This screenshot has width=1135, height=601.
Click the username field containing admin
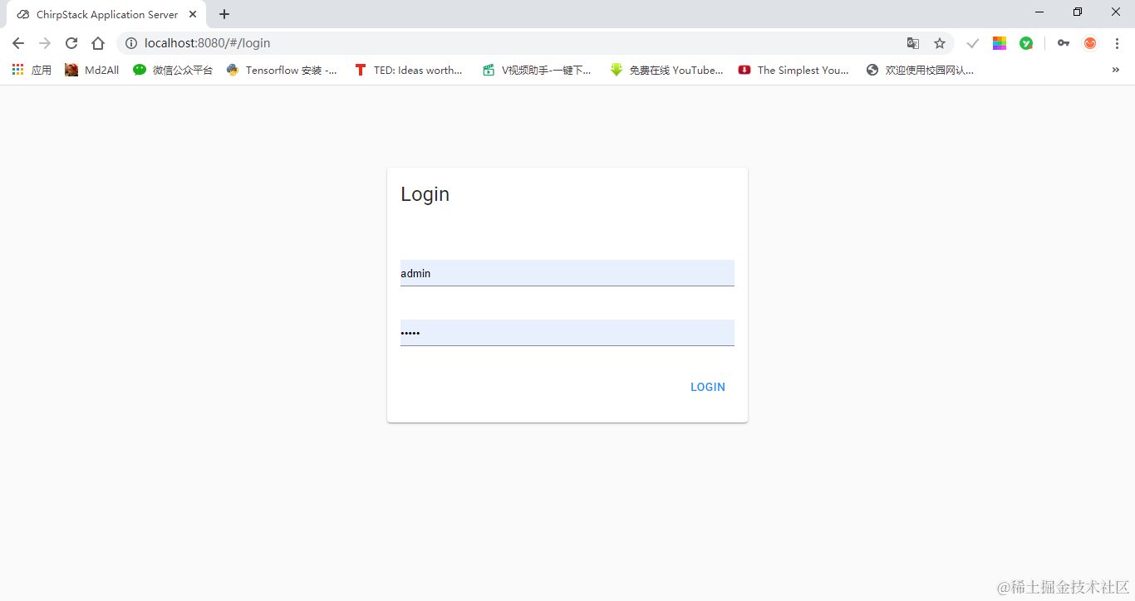pos(567,273)
